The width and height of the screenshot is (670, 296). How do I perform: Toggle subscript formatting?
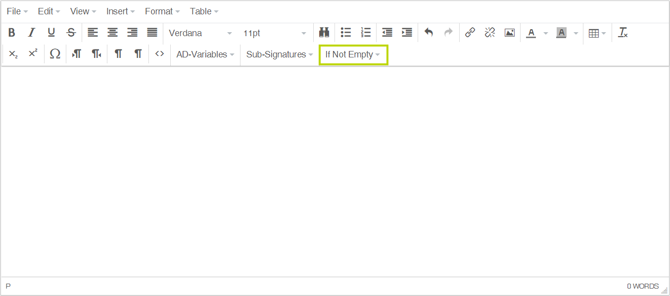pyautogui.click(x=13, y=54)
